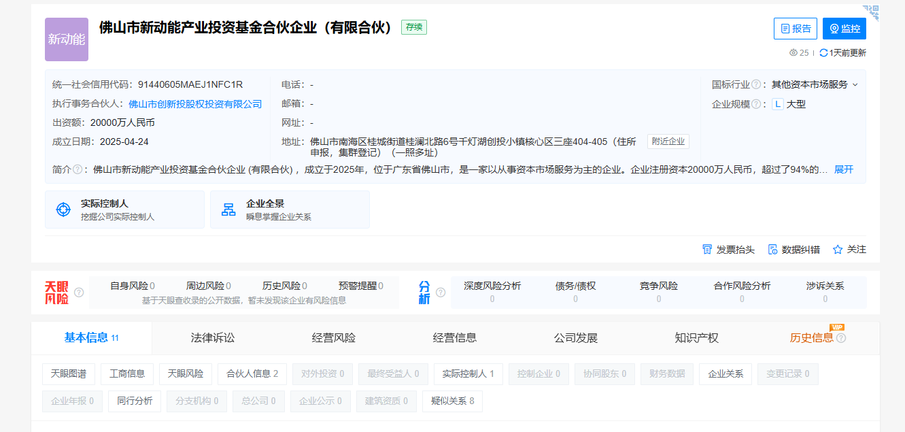Open 涉诉关系 entry
Image resolution: width=905 pixels, height=432 pixels.
pyautogui.click(x=825, y=292)
